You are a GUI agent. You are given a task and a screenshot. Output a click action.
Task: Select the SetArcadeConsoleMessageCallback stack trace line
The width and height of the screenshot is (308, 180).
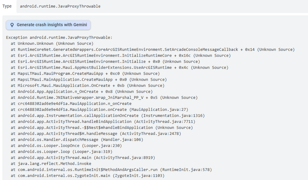[153, 50]
